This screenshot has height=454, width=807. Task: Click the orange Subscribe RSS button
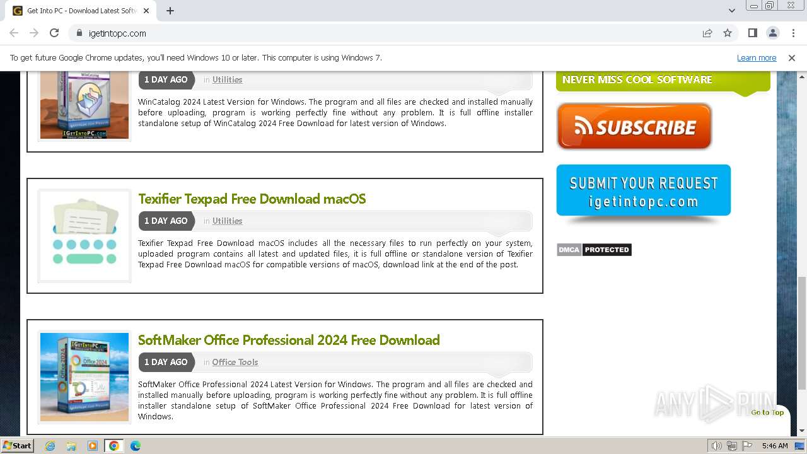tap(634, 126)
